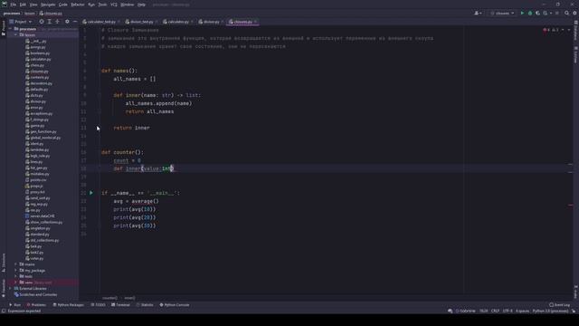The width and height of the screenshot is (579, 326).
Task: Place cursor on 'return inner' line in editor
Action: [131, 128]
